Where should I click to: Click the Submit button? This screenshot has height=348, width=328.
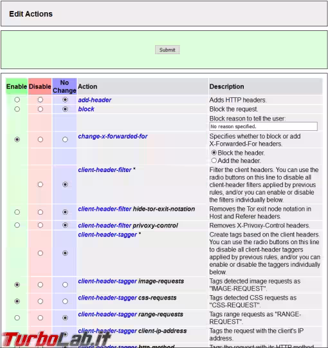(x=167, y=50)
